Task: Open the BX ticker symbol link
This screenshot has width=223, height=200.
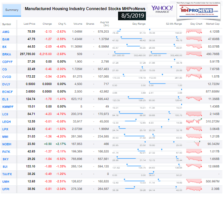Action: tap(5, 47)
